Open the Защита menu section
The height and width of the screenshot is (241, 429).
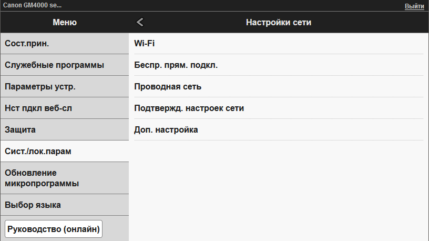[x=64, y=129]
